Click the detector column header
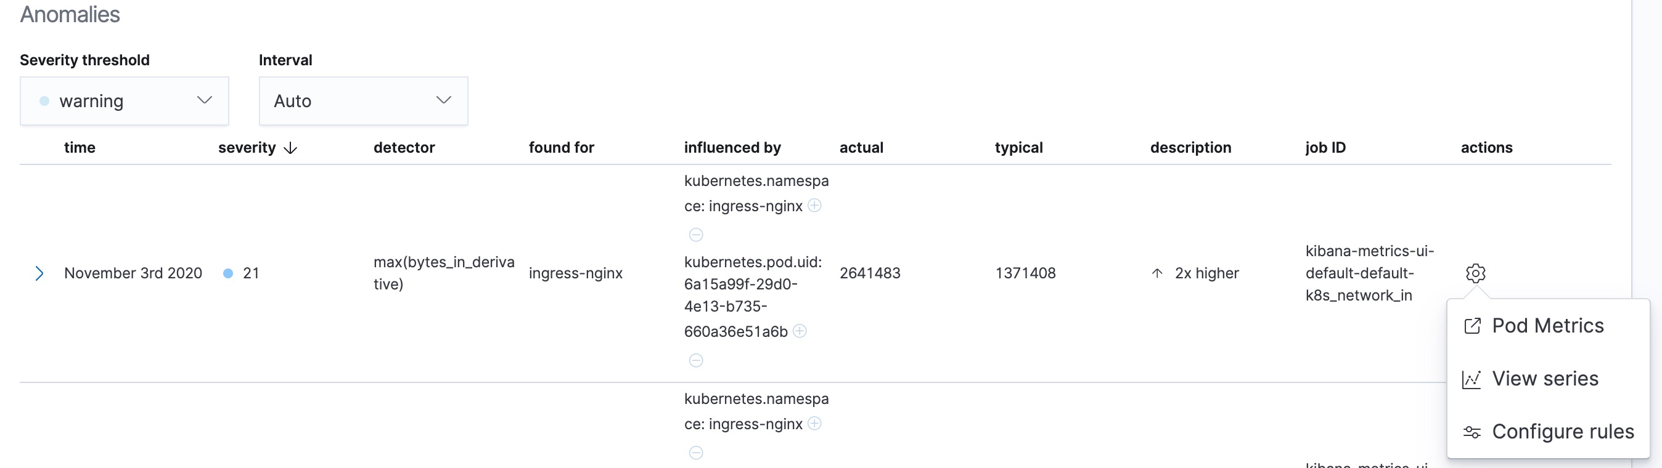Viewport: 1662px width, 468px height. [x=404, y=148]
